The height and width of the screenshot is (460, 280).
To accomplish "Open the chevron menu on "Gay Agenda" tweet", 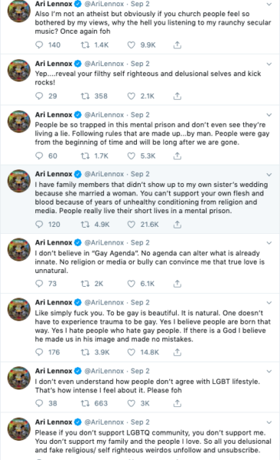I will [269, 243].
